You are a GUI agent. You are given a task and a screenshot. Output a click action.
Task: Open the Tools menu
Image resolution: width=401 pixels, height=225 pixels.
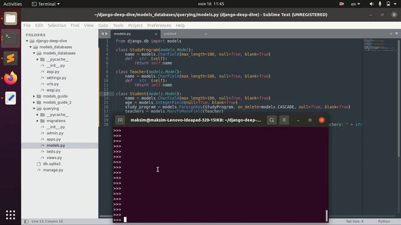pos(118,25)
